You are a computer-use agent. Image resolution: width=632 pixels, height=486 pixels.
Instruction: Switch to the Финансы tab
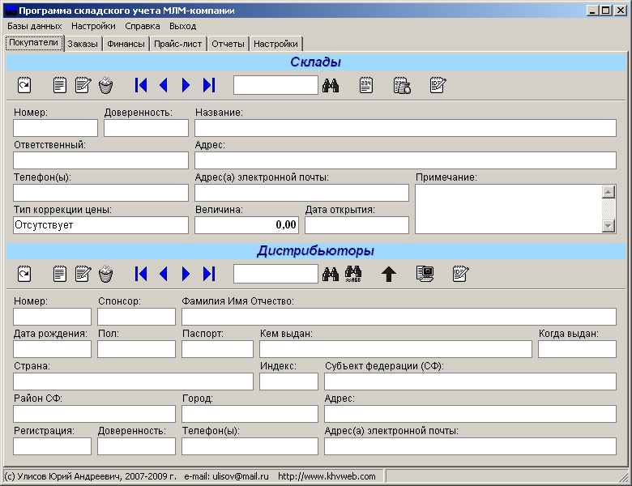tap(126, 44)
